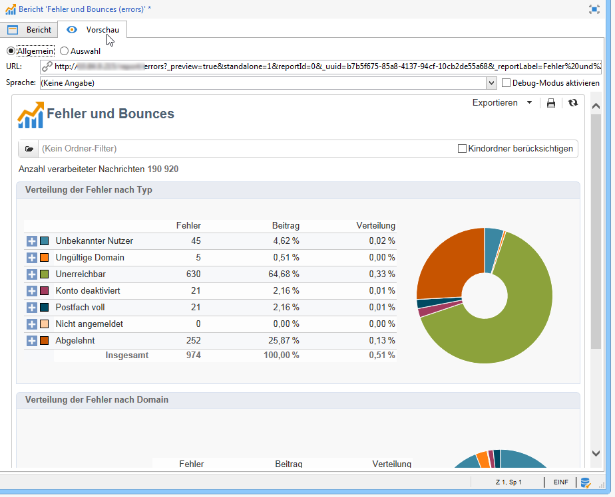This screenshot has width=615, height=497.
Task: Click Anzahl verarbeiteter Nachrichten 190 920 text
Action: coord(99,169)
